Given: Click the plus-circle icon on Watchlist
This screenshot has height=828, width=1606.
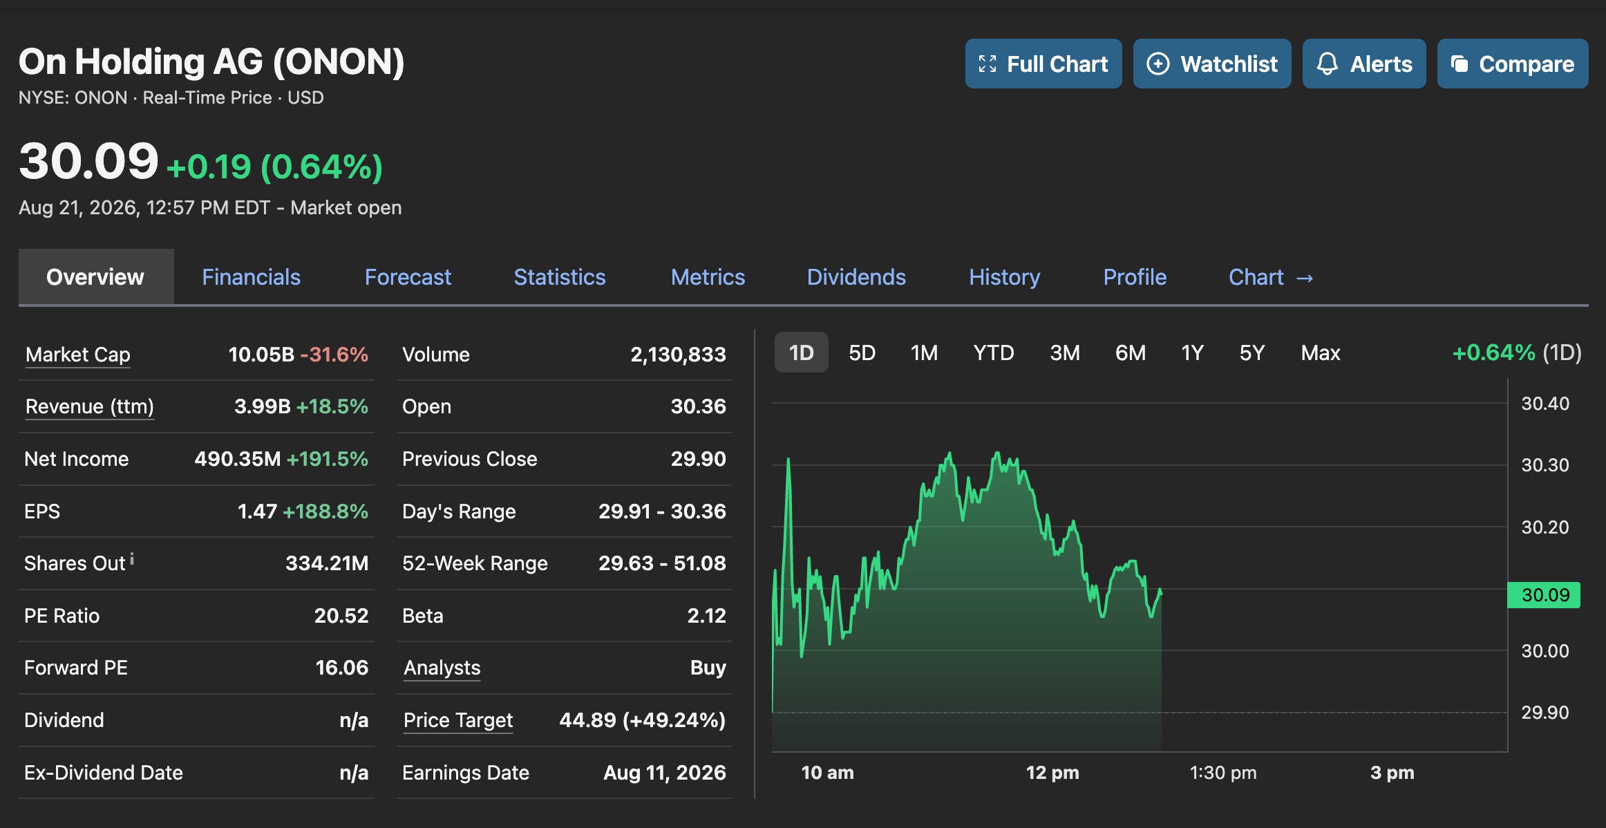Looking at the screenshot, I should click(x=1158, y=64).
